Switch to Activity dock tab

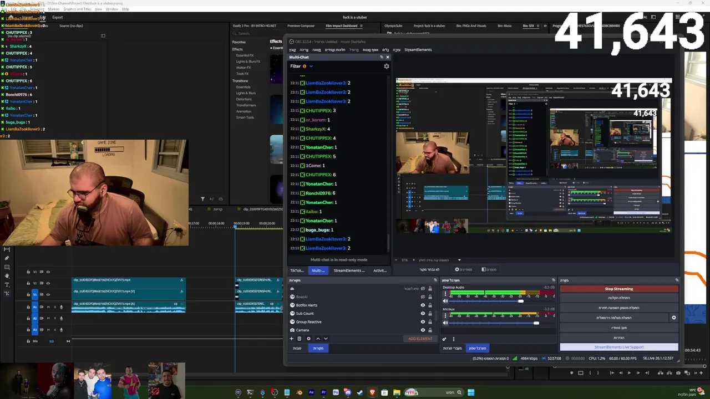pyautogui.click(x=379, y=270)
